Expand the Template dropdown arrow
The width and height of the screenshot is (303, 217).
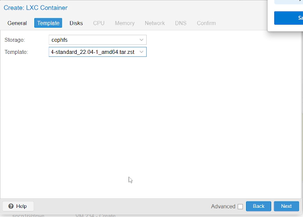click(142, 52)
